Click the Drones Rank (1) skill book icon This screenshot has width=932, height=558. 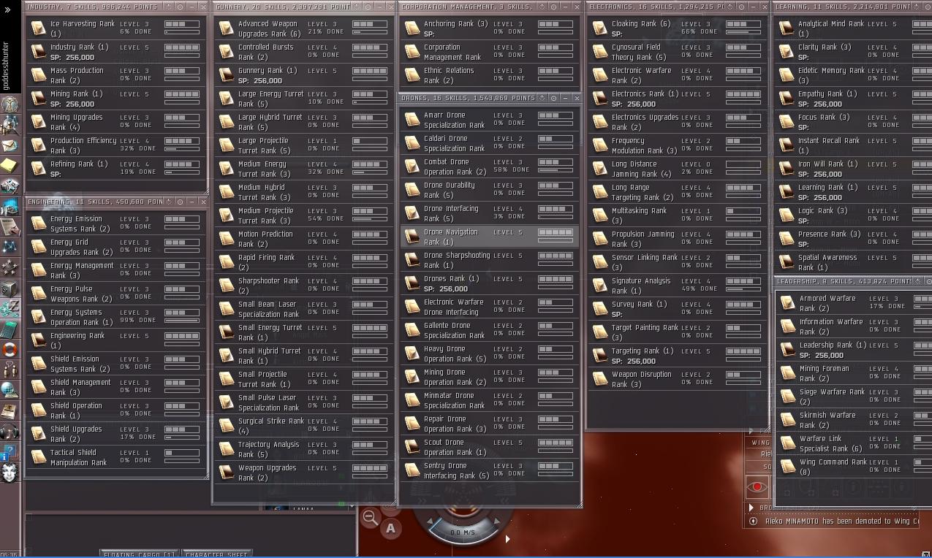click(x=412, y=283)
